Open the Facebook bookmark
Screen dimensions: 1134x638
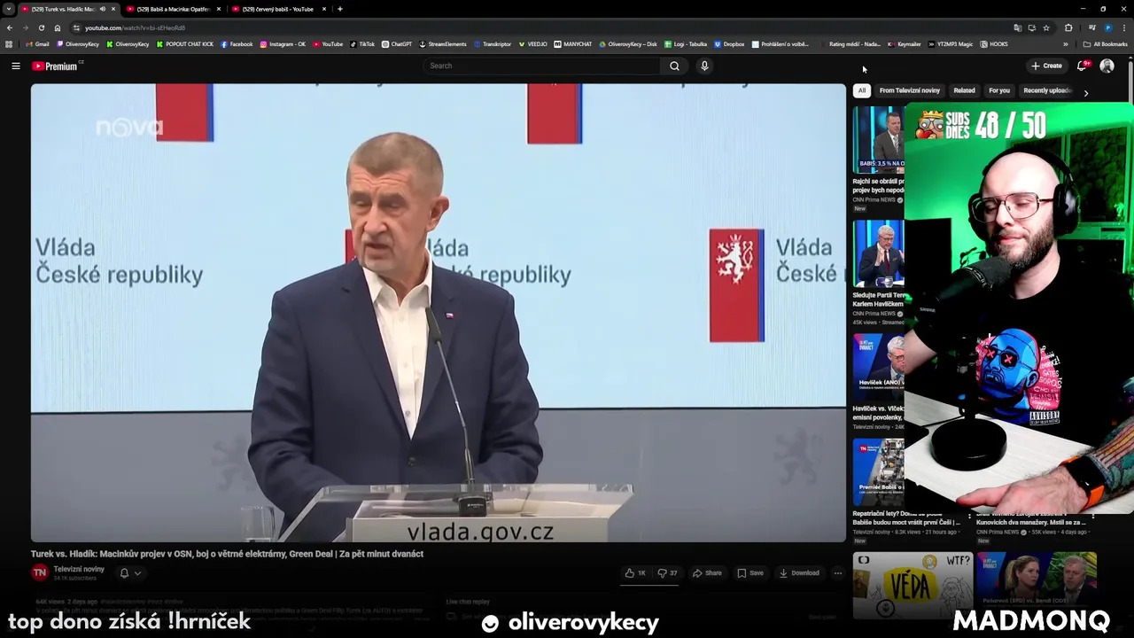point(237,43)
